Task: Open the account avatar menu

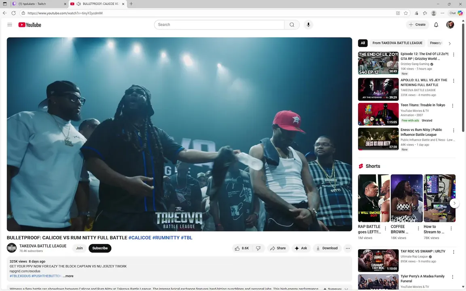Action: 450,25
